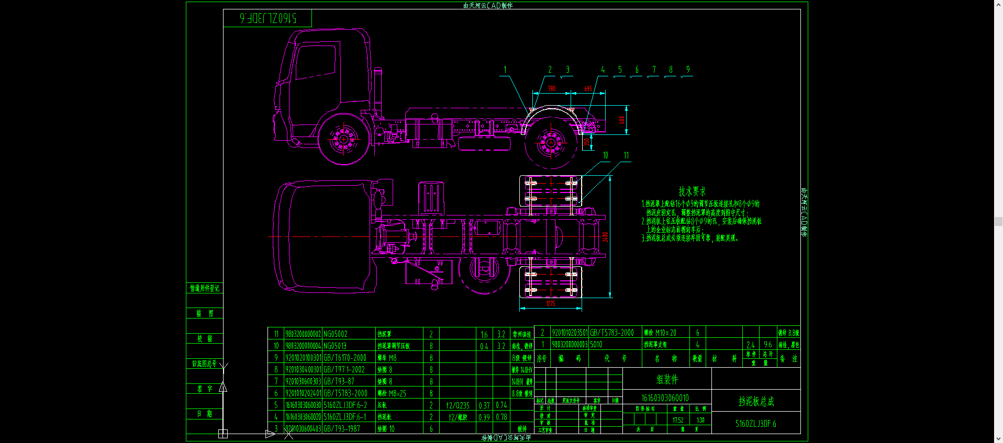
Task: Click the "序号" column header
Action: (x=542, y=359)
